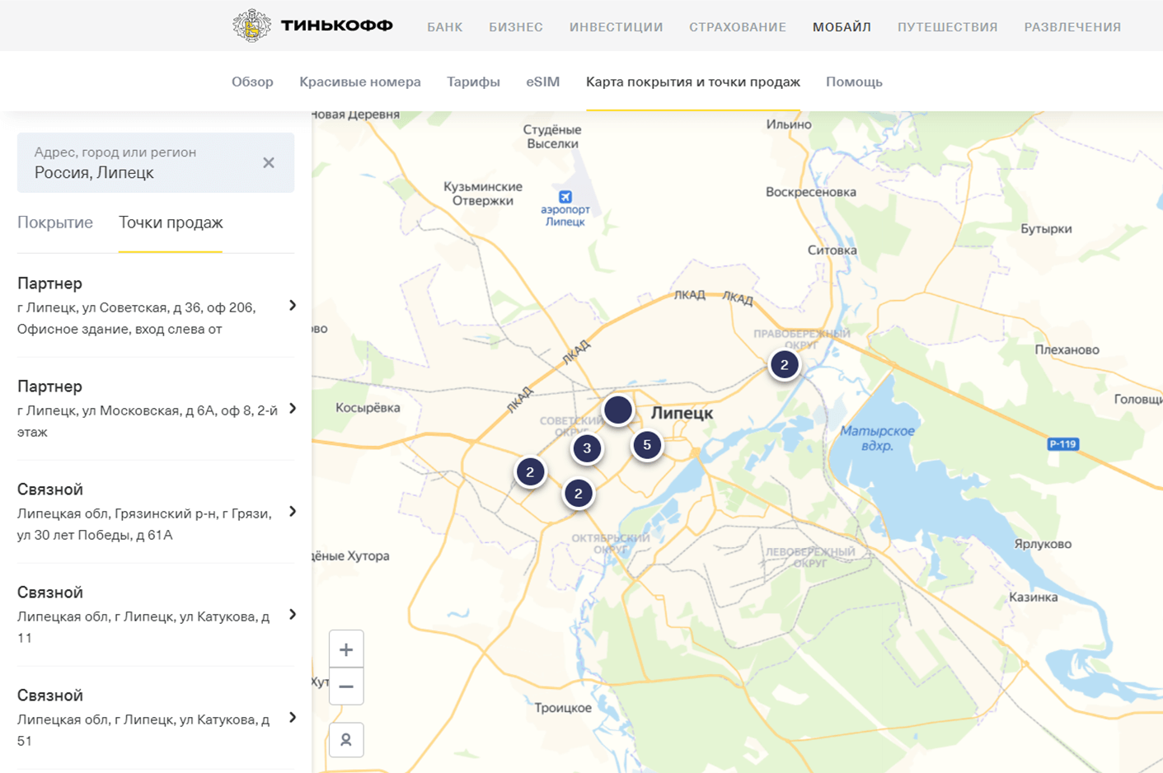The height and width of the screenshot is (773, 1163).
Task: Locate me using the geolocation person icon
Action: click(x=346, y=740)
